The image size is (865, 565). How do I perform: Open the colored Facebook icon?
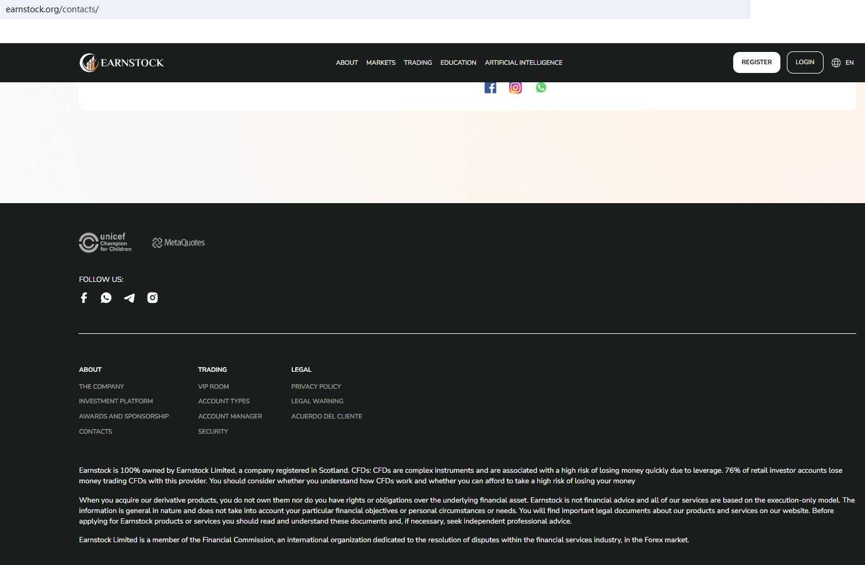(x=491, y=88)
